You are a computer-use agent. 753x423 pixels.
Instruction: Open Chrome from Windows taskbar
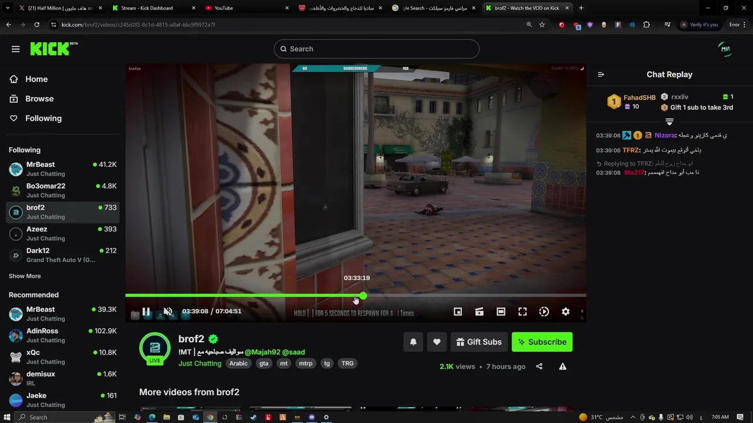pos(210,417)
